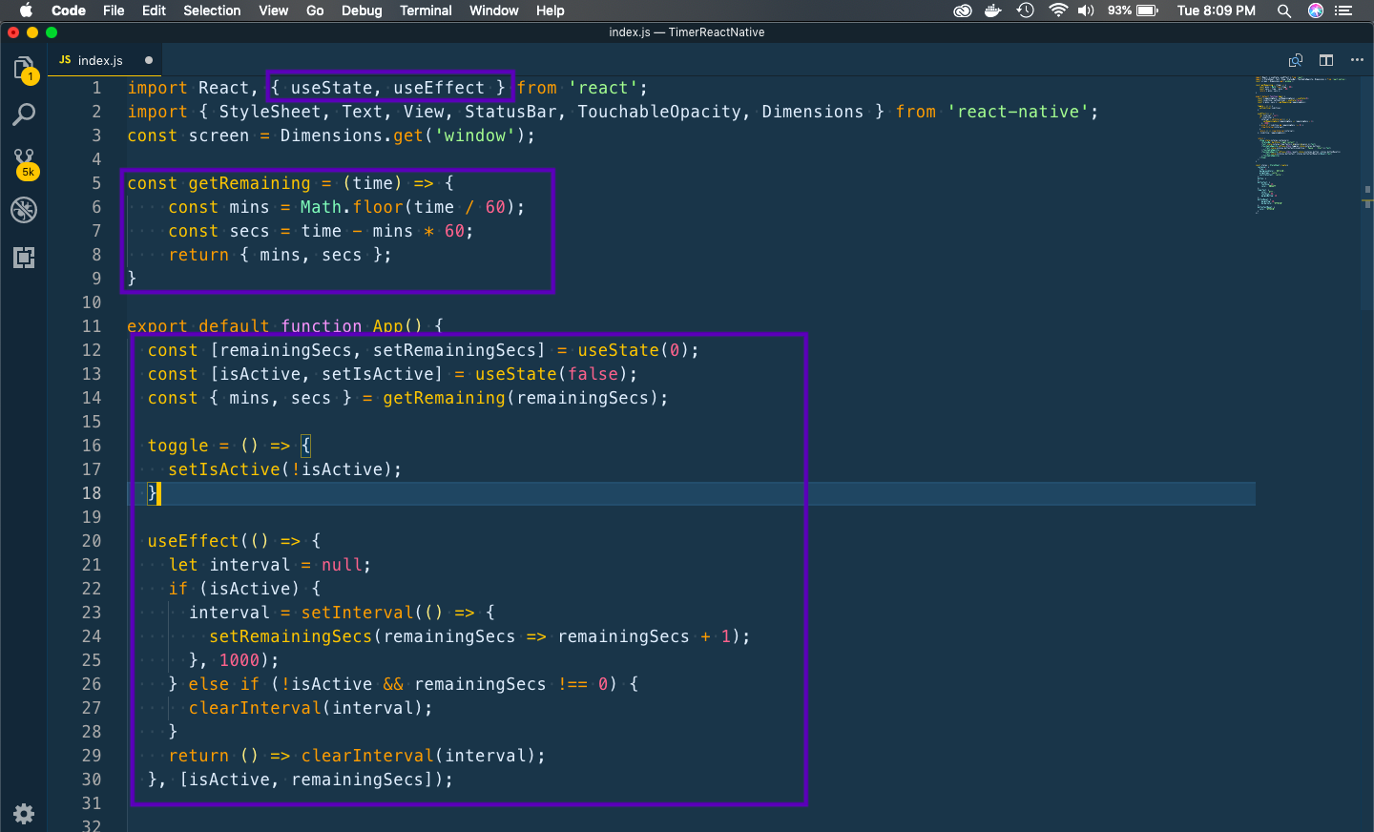Click the clock showing Tue 8:09 PM
The image size is (1374, 832).
[1216, 10]
